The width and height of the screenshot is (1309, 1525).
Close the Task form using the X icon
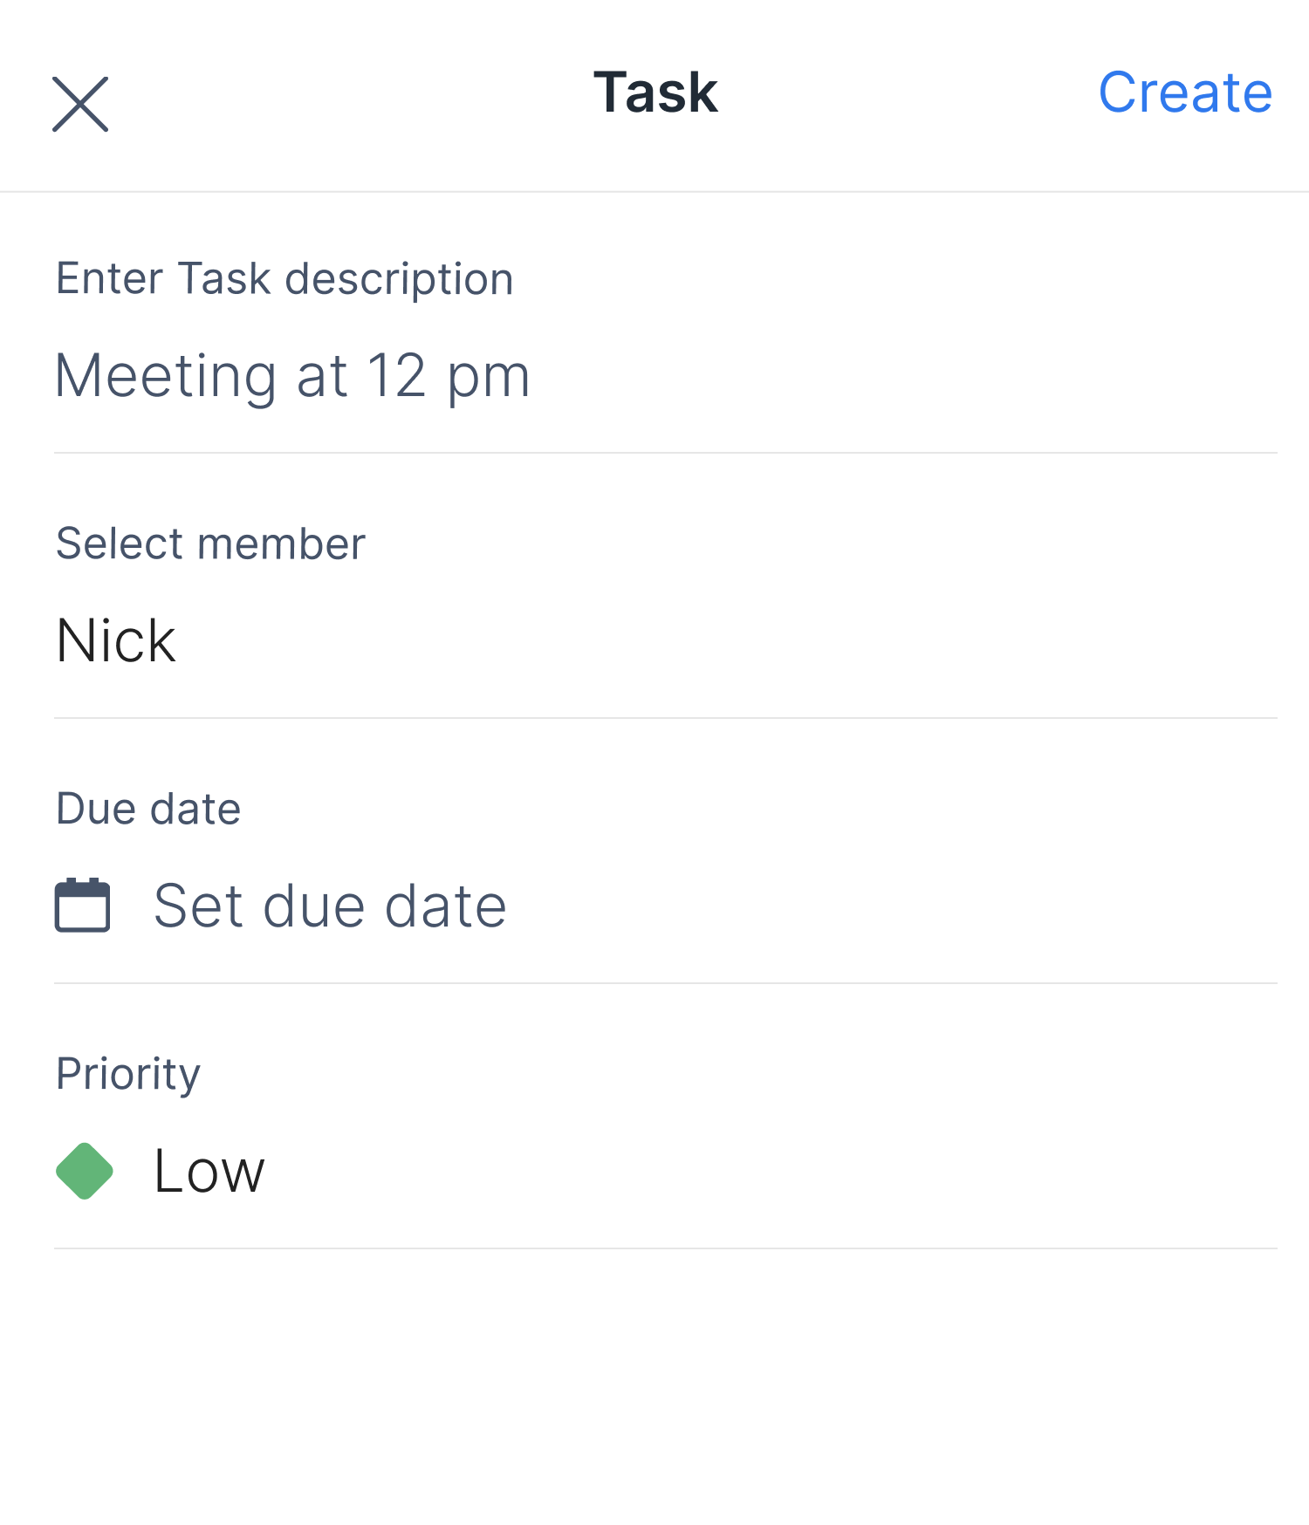(80, 105)
